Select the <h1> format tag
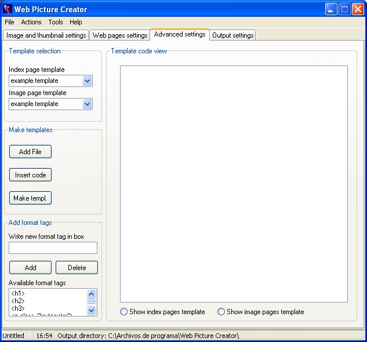 coord(18,293)
